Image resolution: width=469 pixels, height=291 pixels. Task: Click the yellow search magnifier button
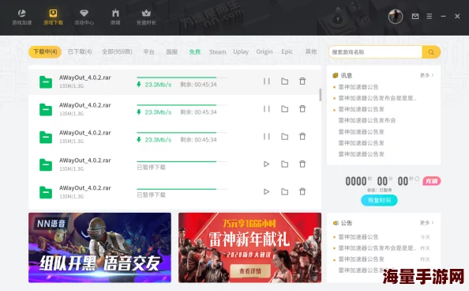431,52
